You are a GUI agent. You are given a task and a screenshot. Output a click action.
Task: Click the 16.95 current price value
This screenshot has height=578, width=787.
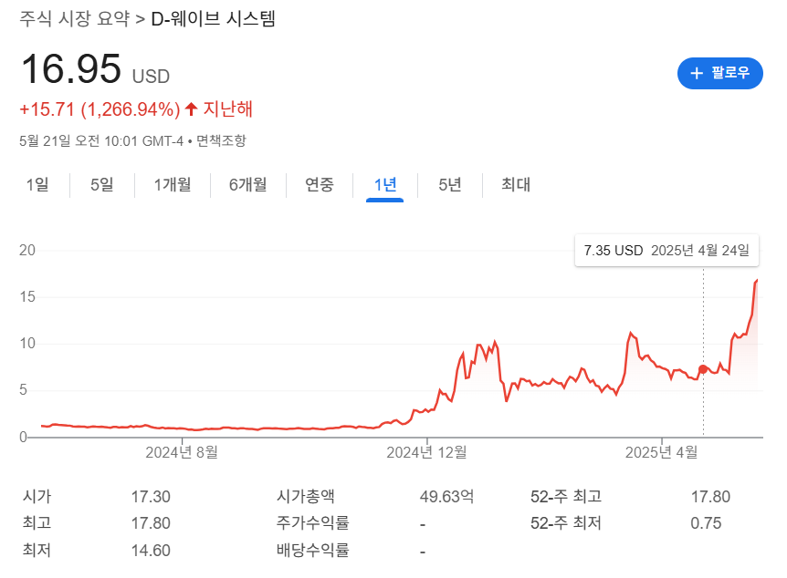pos(71,69)
